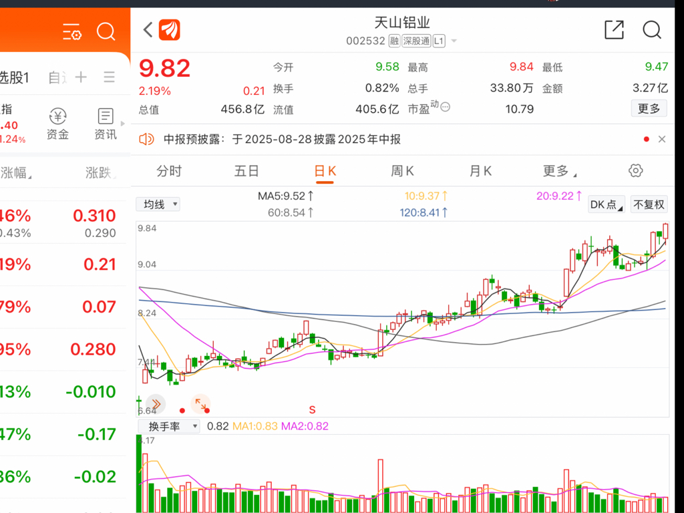Go back with the left chevron arrow

point(148,29)
